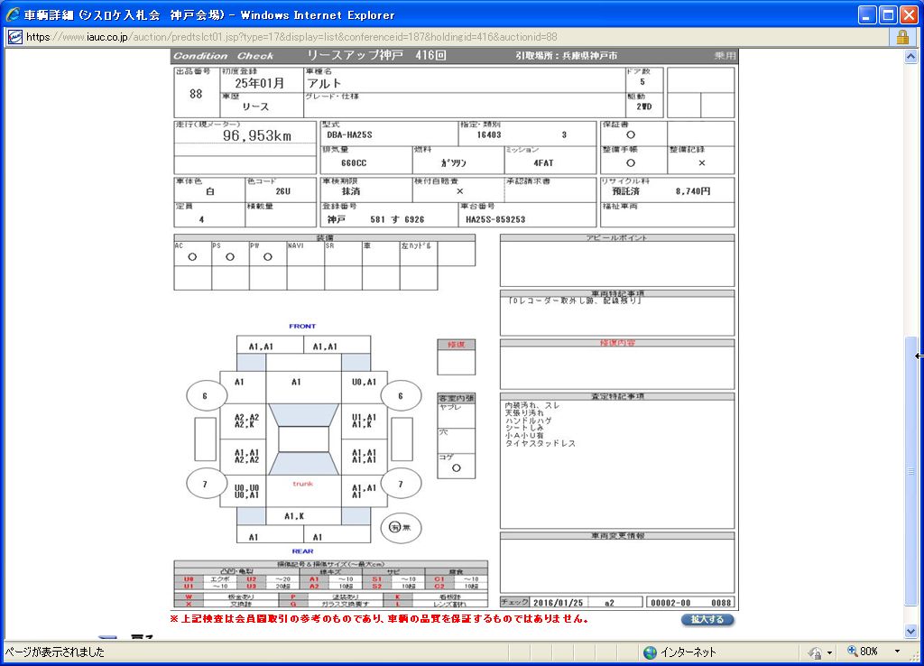Open the protected mode dropdown in status bar
The width and height of the screenshot is (924, 666).
(x=829, y=652)
